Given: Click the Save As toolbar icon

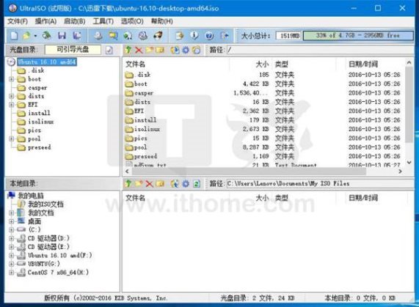Looking at the screenshot, I should pos(77,35).
